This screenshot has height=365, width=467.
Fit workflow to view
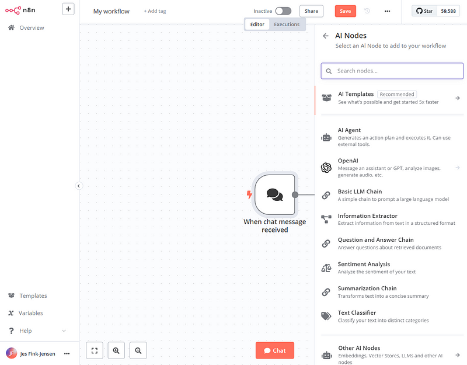[x=95, y=350]
